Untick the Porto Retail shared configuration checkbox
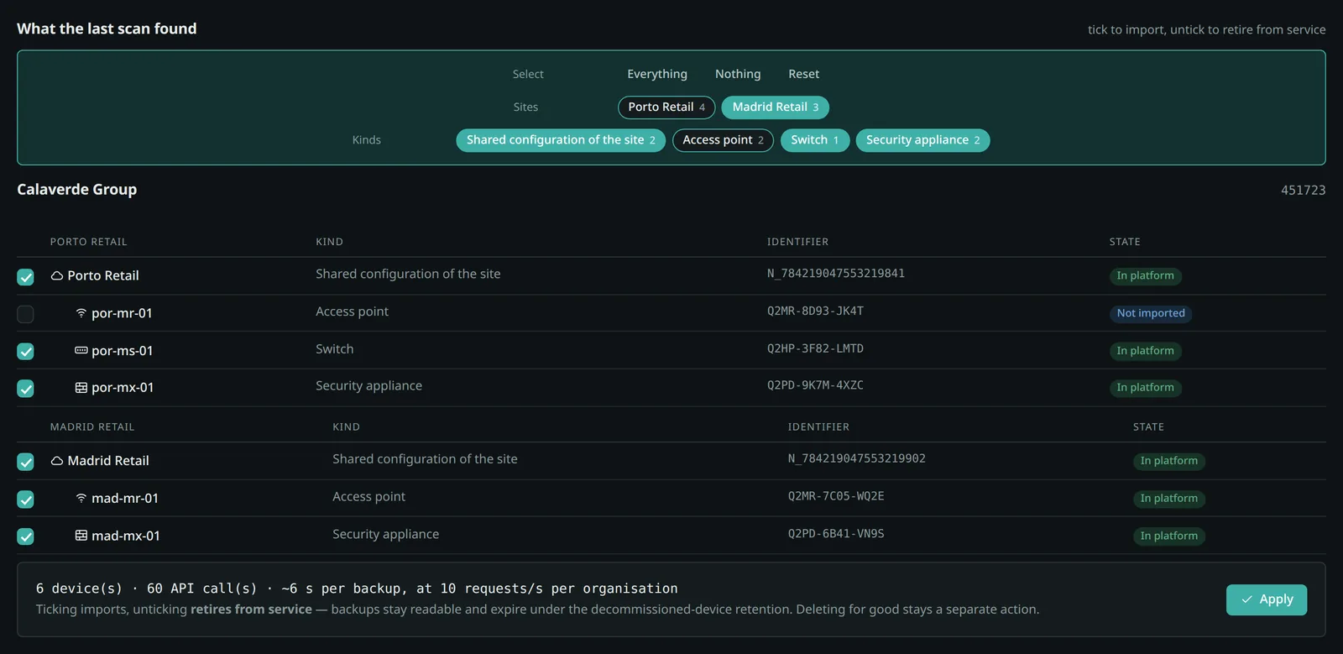Screen dimensions: 1343x654 pyautogui.click(x=26, y=277)
